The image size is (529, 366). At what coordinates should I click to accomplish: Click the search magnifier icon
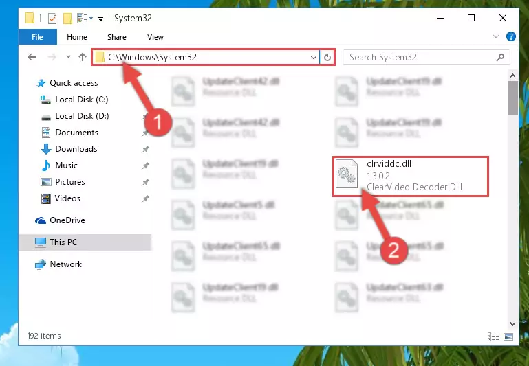[x=500, y=57]
